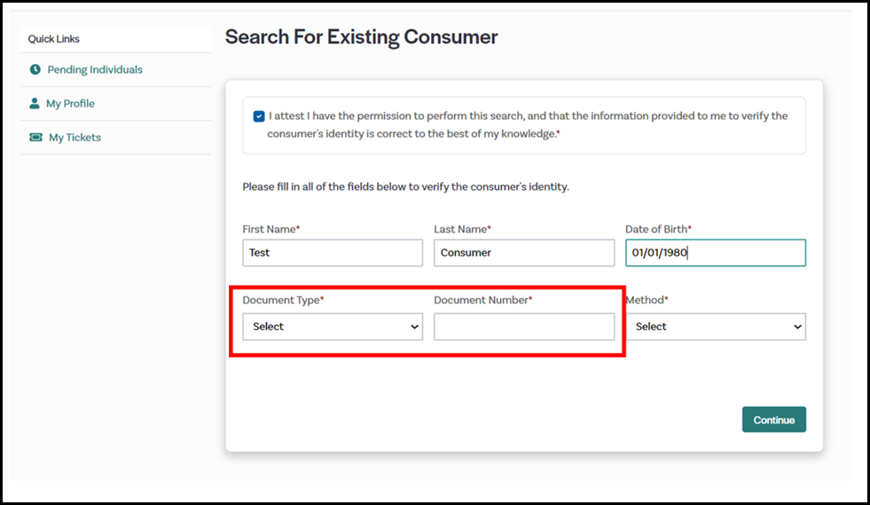Image resolution: width=870 pixels, height=505 pixels.
Task: Open the Pending Individuals link text
Action: coord(95,69)
